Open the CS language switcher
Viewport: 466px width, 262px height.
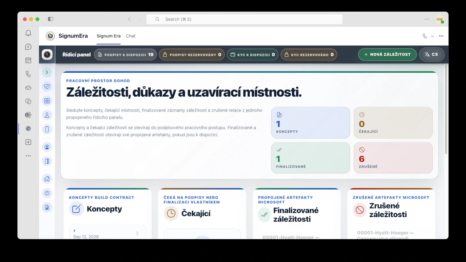coord(432,55)
